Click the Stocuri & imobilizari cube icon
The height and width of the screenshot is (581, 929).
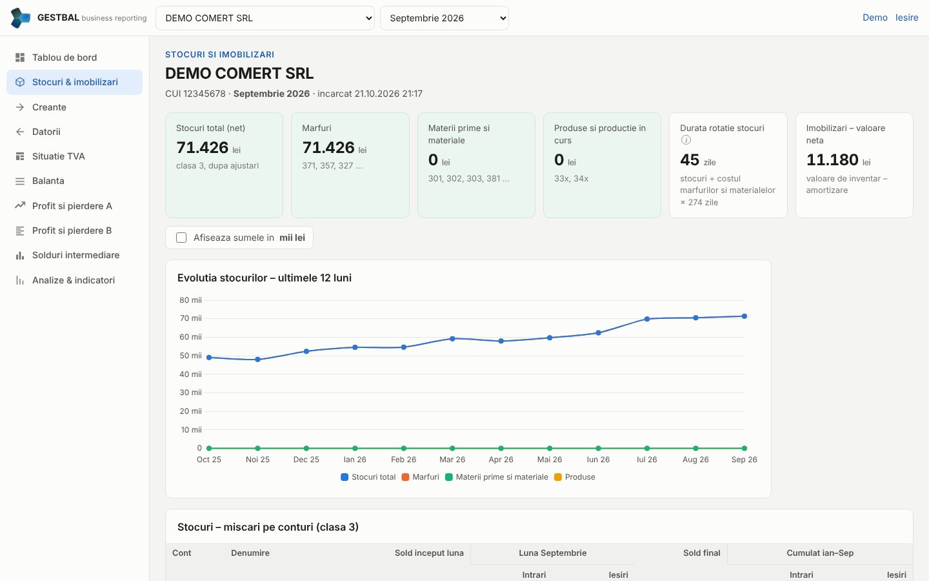coord(20,82)
